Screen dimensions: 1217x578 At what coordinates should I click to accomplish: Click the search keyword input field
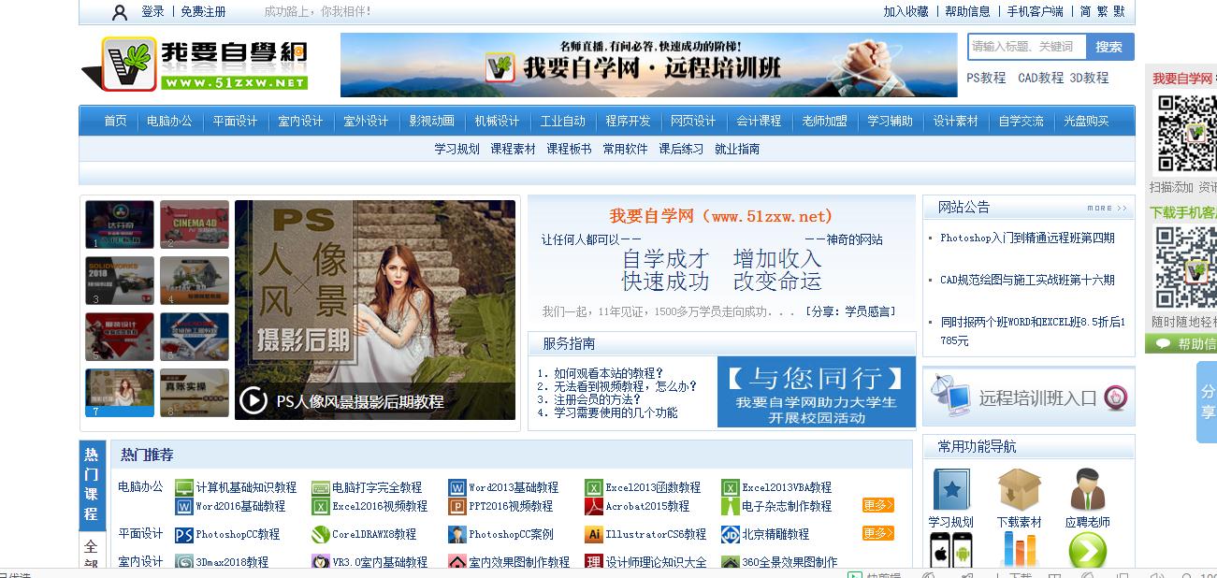(x=1026, y=47)
